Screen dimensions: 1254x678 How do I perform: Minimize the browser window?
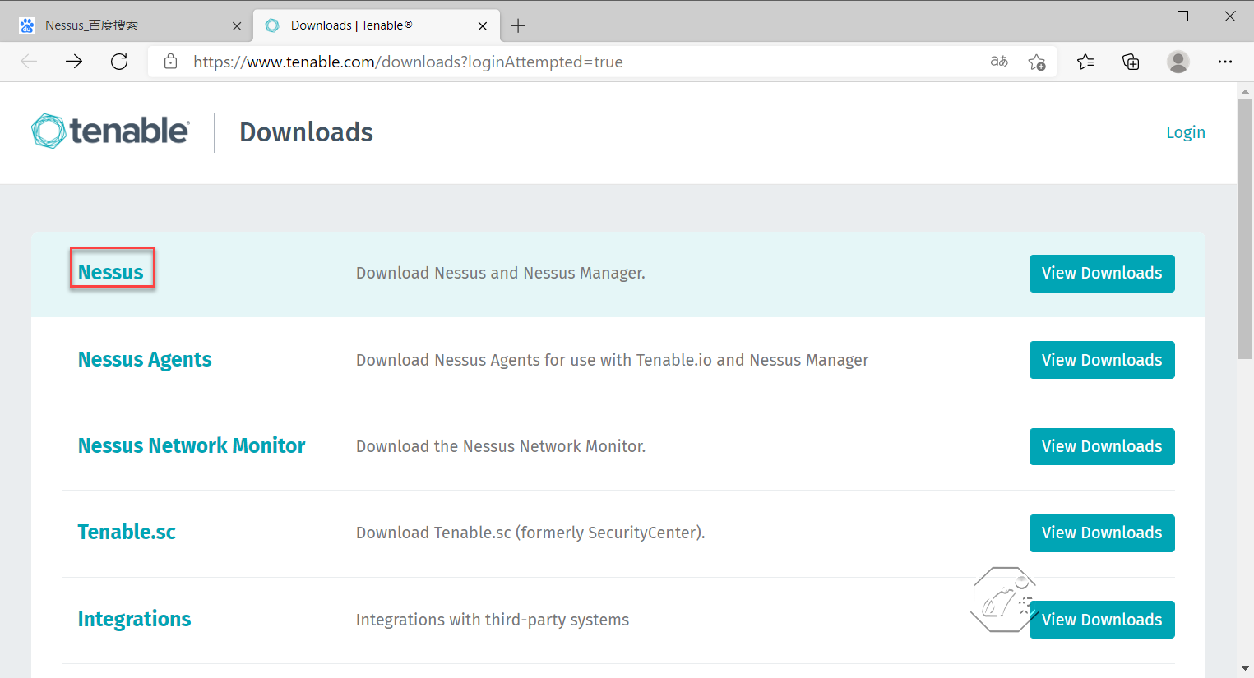1137,16
